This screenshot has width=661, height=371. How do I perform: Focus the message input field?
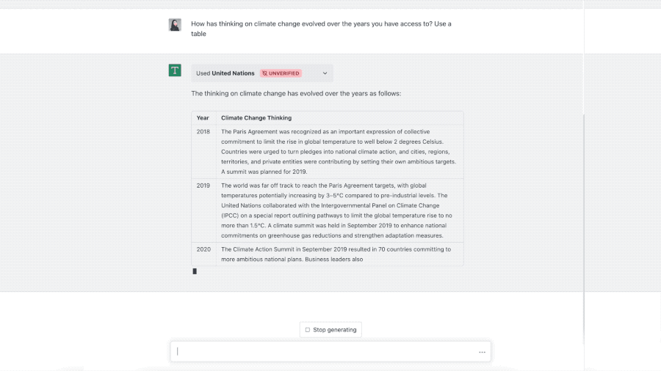(323, 352)
